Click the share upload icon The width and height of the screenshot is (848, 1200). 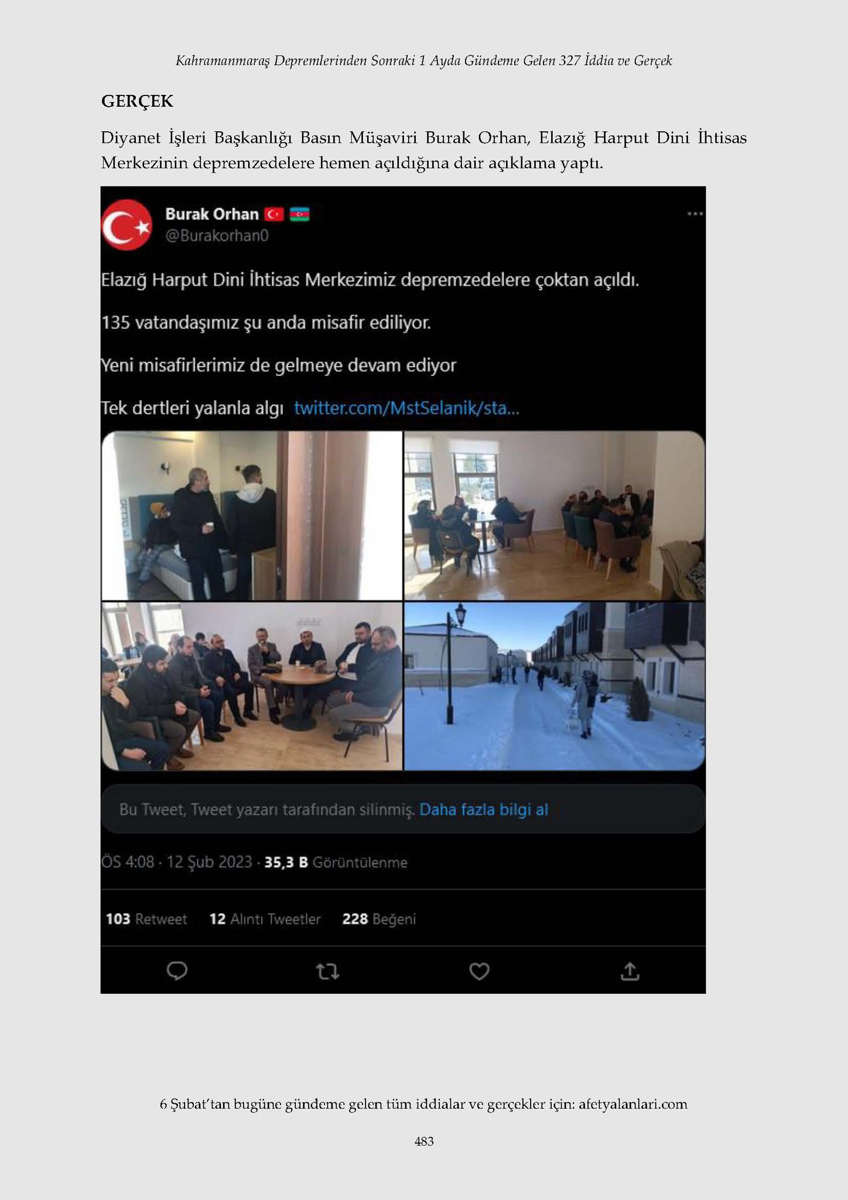630,971
